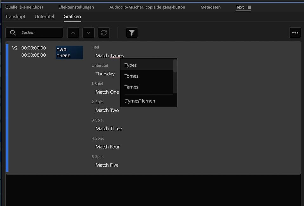The image size is (304, 206).
Task: Click the start timecode 00:00:00:00
Action: tap(34, 48)
